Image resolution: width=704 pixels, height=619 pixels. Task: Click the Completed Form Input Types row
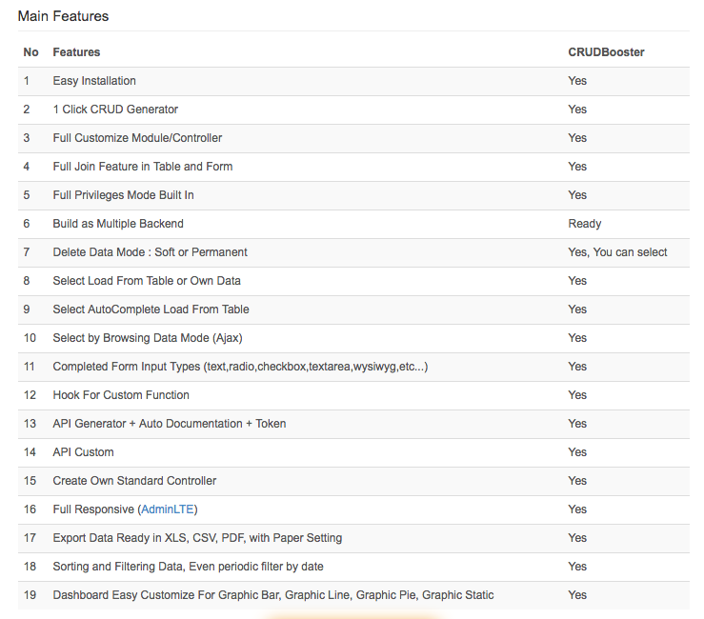353,367
